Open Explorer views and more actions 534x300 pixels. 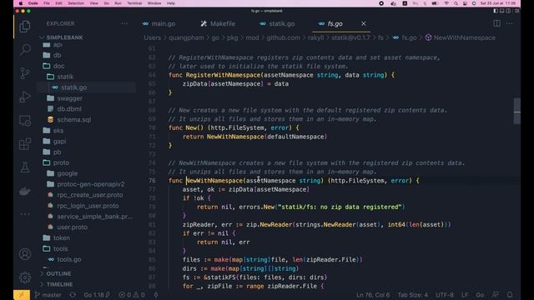coord(124,23)
